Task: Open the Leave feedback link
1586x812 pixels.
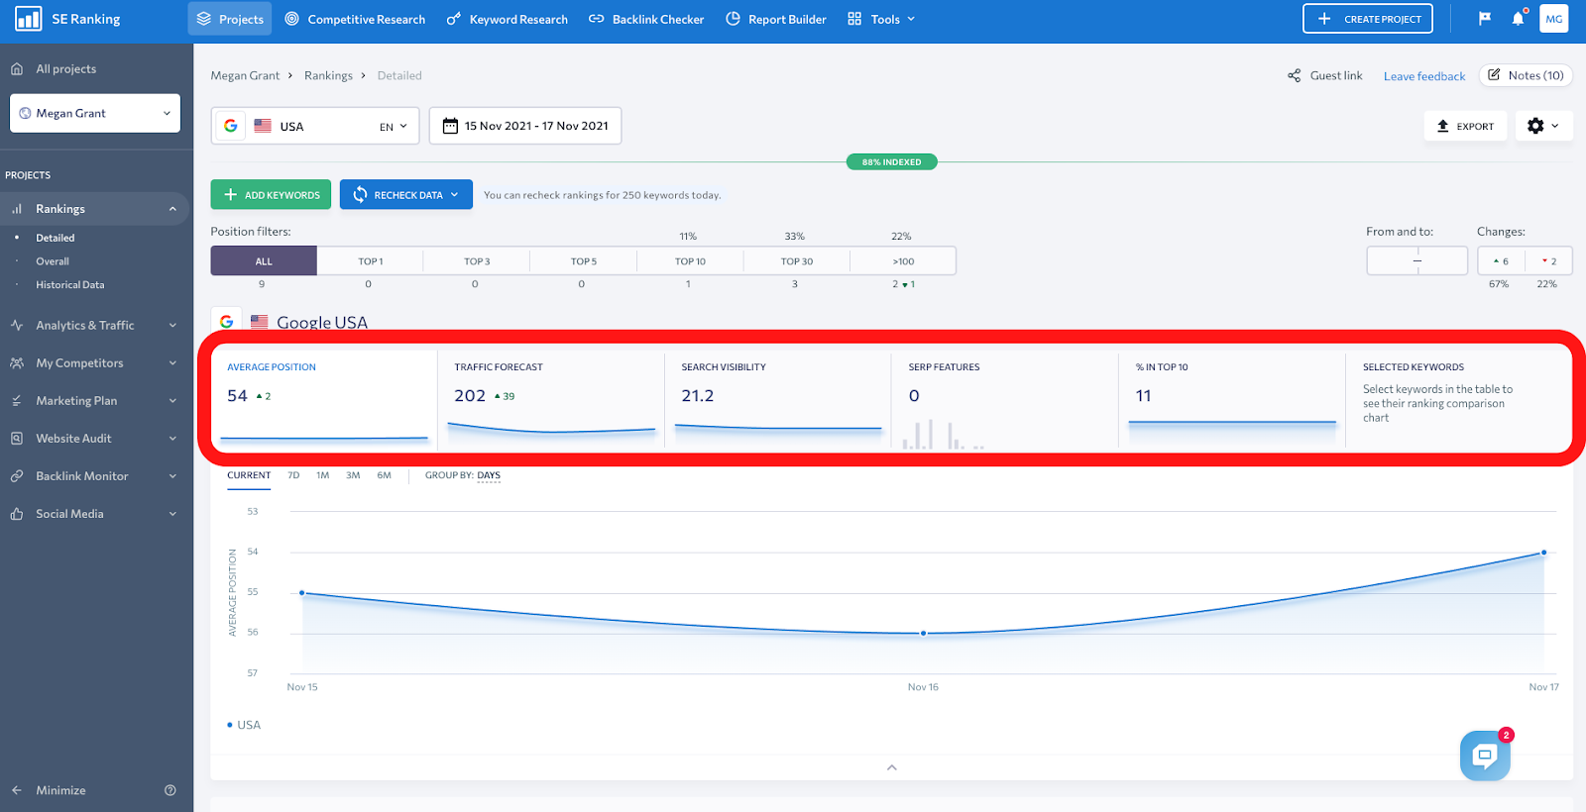Action: pos(1423,76)
